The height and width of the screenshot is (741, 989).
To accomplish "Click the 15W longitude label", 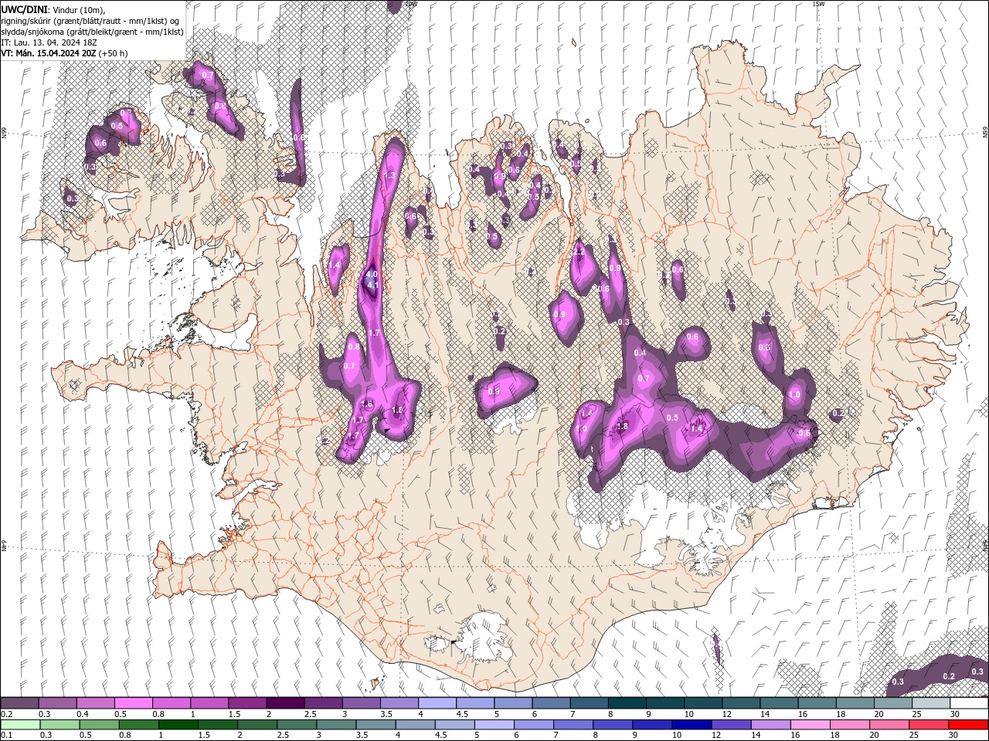I will 818,4.
